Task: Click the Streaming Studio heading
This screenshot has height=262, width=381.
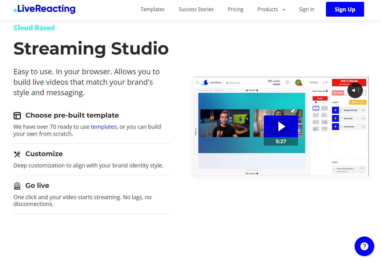Action: click(x=91, y=48)
